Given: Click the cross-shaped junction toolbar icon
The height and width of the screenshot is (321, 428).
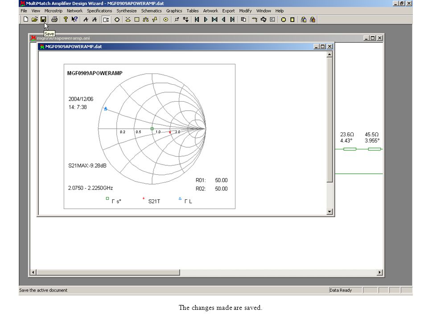Looking at the screenshot, I should 263,19.
